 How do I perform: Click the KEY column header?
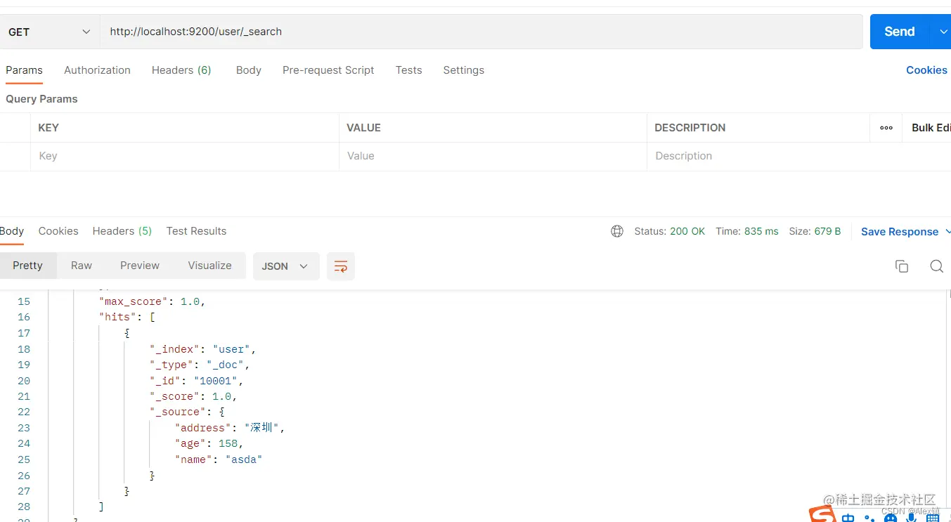click(x=48, y=128)
